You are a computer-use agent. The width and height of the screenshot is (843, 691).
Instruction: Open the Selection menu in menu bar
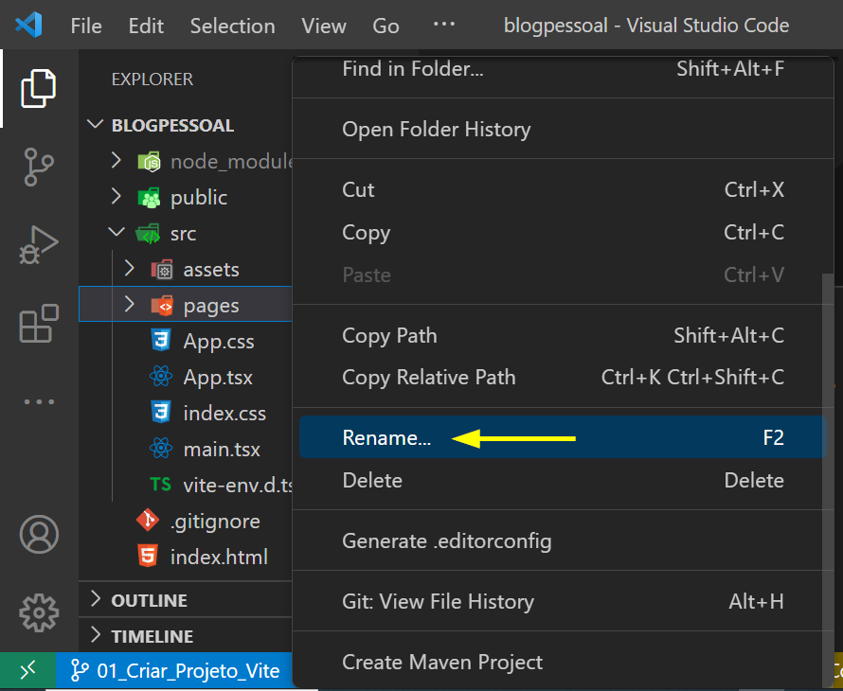click(x=232, y=26)
